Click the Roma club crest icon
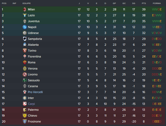The height and width of the screenshot is (126, 166). [x=25, y=63]
